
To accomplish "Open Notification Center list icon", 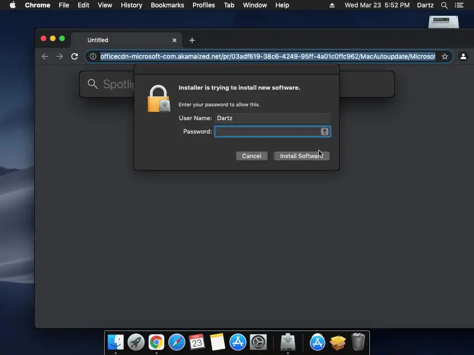I will pos(459,5).
